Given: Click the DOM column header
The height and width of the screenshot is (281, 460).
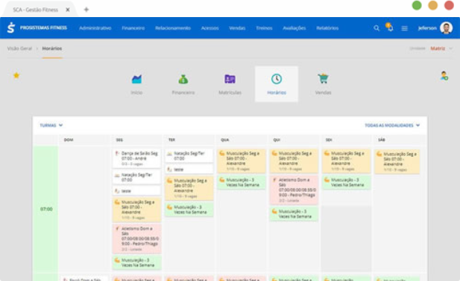Looking at the screenshot, I should (69, 140).
